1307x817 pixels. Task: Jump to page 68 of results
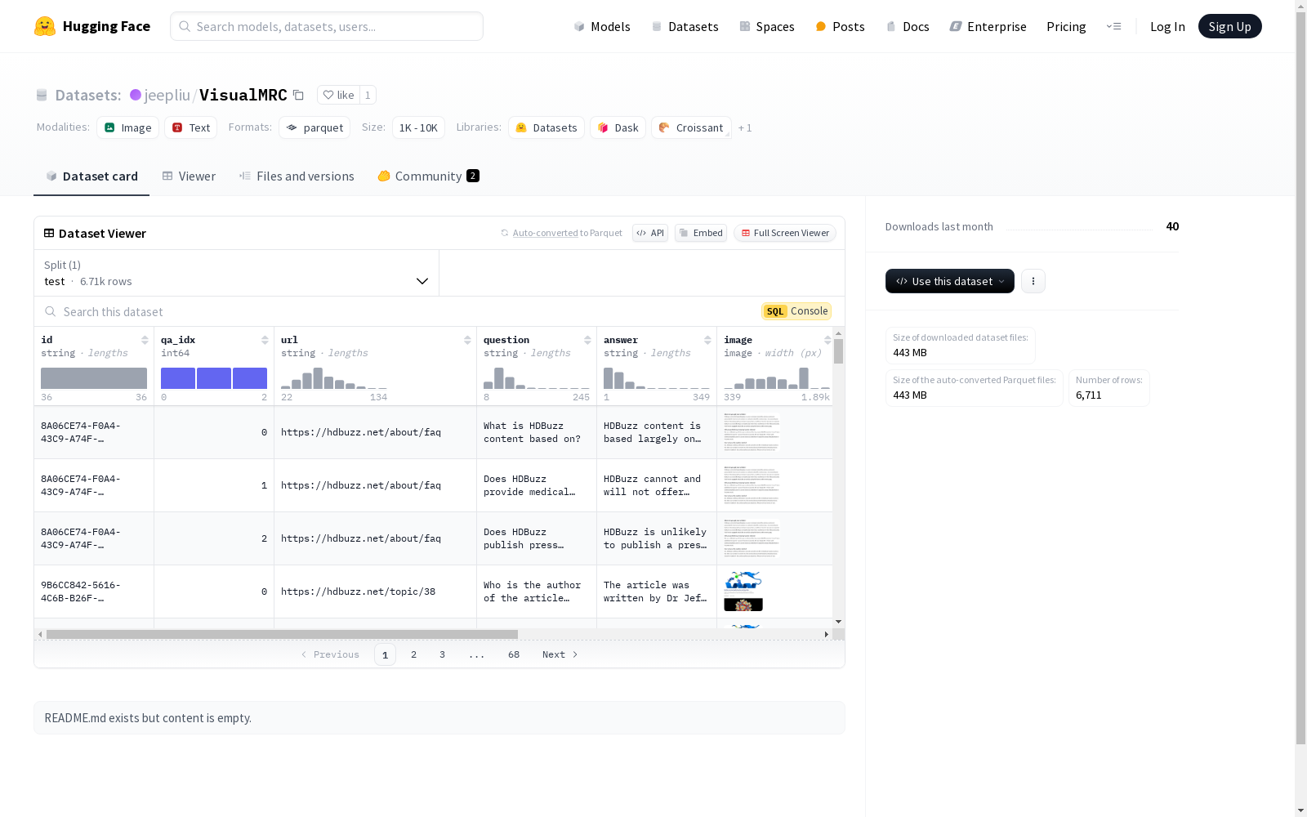coord(514,654)
